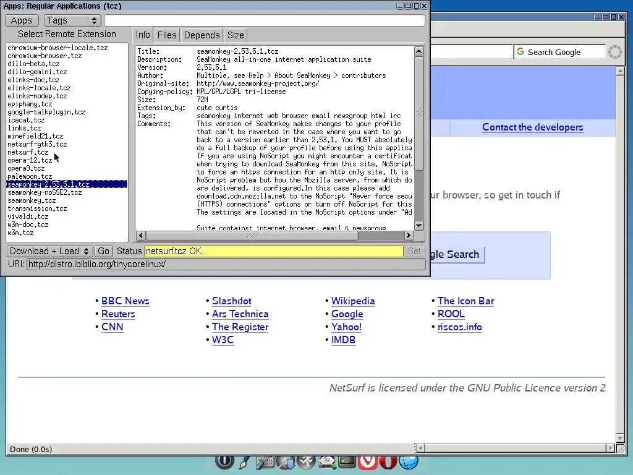Viewport: 633px width, 475px height.
Task: Click NetSurf horizontal scroll-right arrow
Action: pos(610,448)
